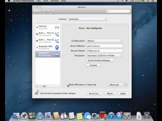Open the Apple menu
Viewport: 162px width, 121px height.
point(9,1)
